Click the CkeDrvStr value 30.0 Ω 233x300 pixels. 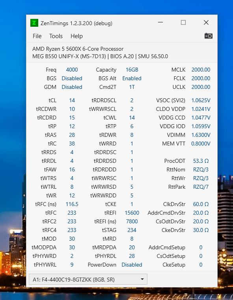tap(201, 230)
